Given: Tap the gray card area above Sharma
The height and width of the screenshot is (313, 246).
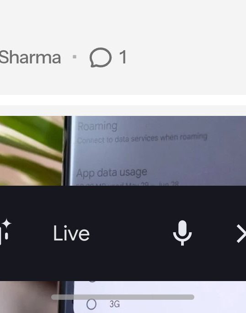Looking at the screenshot, I should [x=123, y=22].
